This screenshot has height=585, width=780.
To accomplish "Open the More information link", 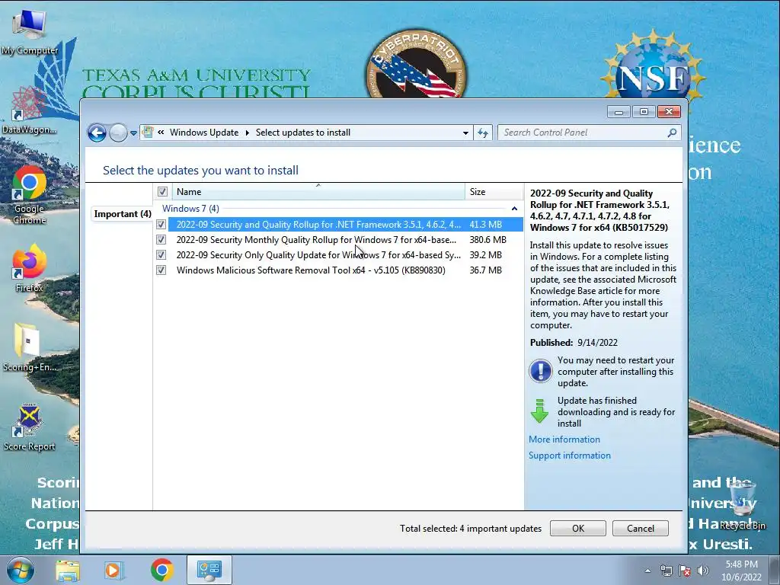I will point(564,440).
